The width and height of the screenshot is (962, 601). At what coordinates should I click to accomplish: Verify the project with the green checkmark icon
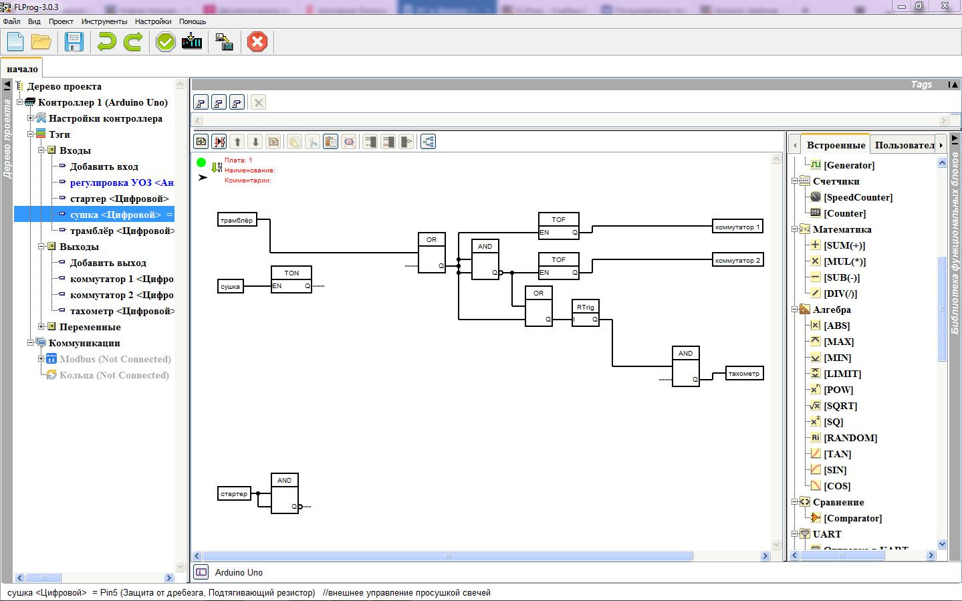point(165,42)
